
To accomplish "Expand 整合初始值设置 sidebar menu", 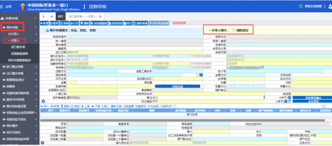I will tap(20, 106).
